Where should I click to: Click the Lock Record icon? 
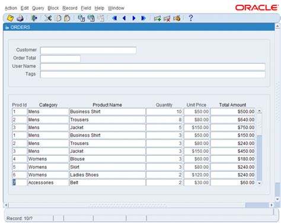point(177,18)
